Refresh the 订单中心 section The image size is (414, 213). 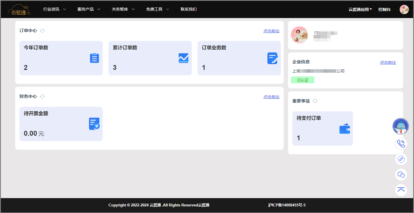pyautogui.click(x=42, y=31)
